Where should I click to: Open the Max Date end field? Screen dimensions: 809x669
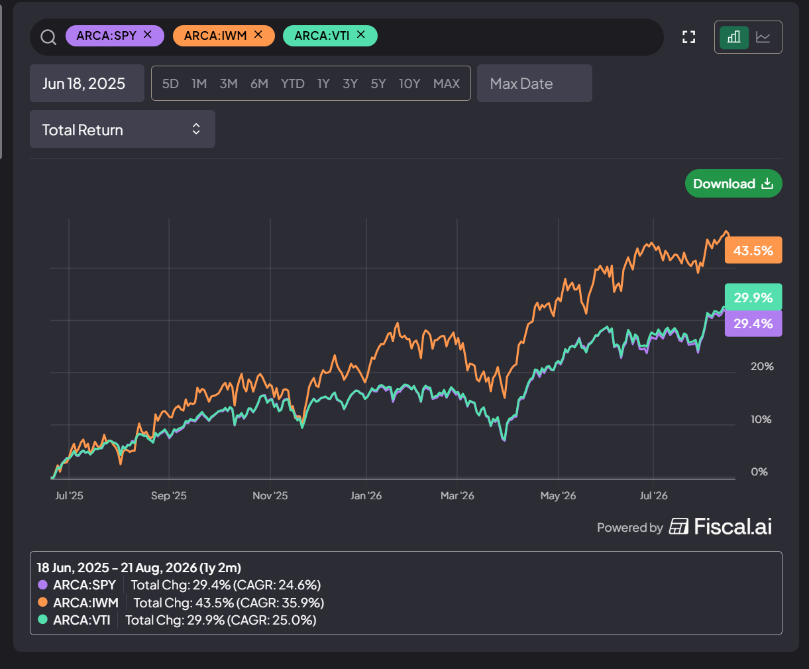535,84
